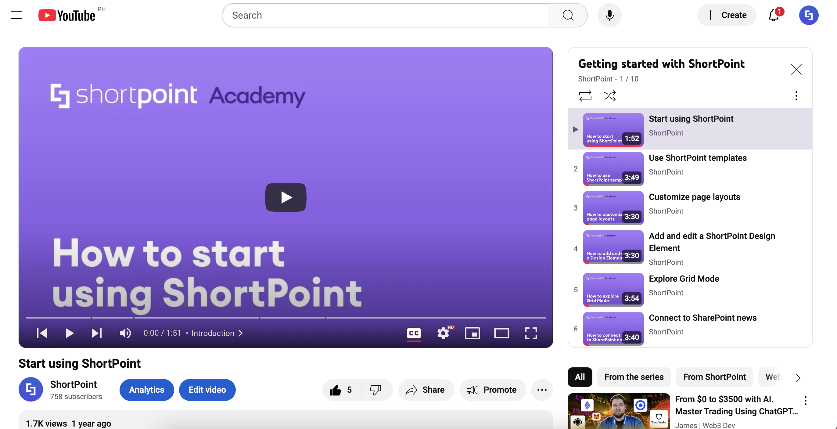
Task: Toggle closed captions CC button
Action: pos(414,333)
